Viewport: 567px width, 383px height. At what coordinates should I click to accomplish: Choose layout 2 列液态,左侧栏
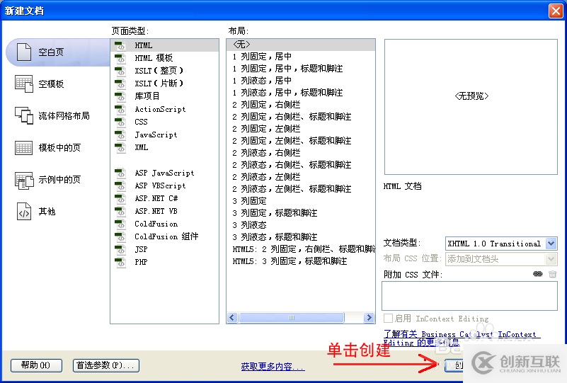point(301,176)
